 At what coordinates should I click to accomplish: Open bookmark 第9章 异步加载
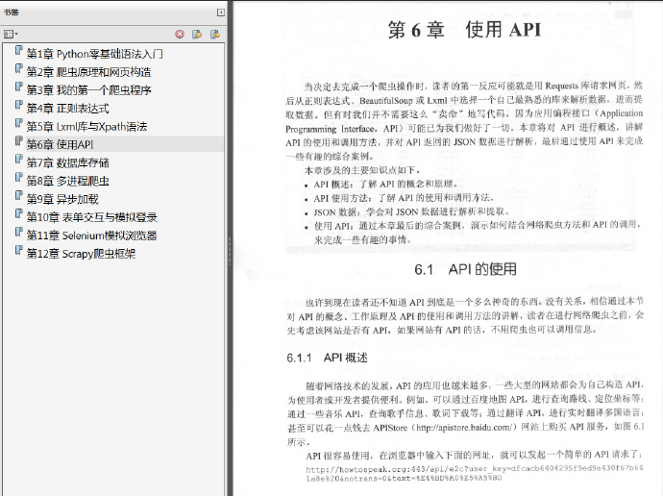click(62, 199)
